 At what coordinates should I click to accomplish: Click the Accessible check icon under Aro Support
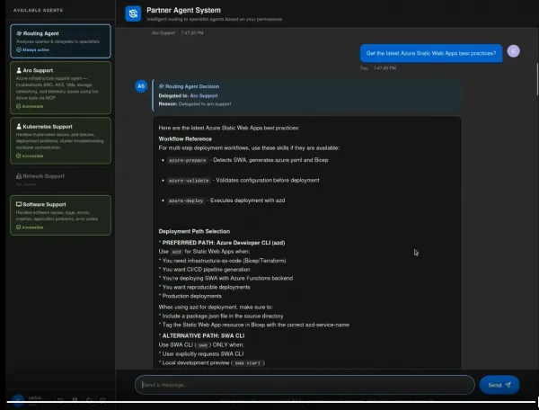coord(19,106)
